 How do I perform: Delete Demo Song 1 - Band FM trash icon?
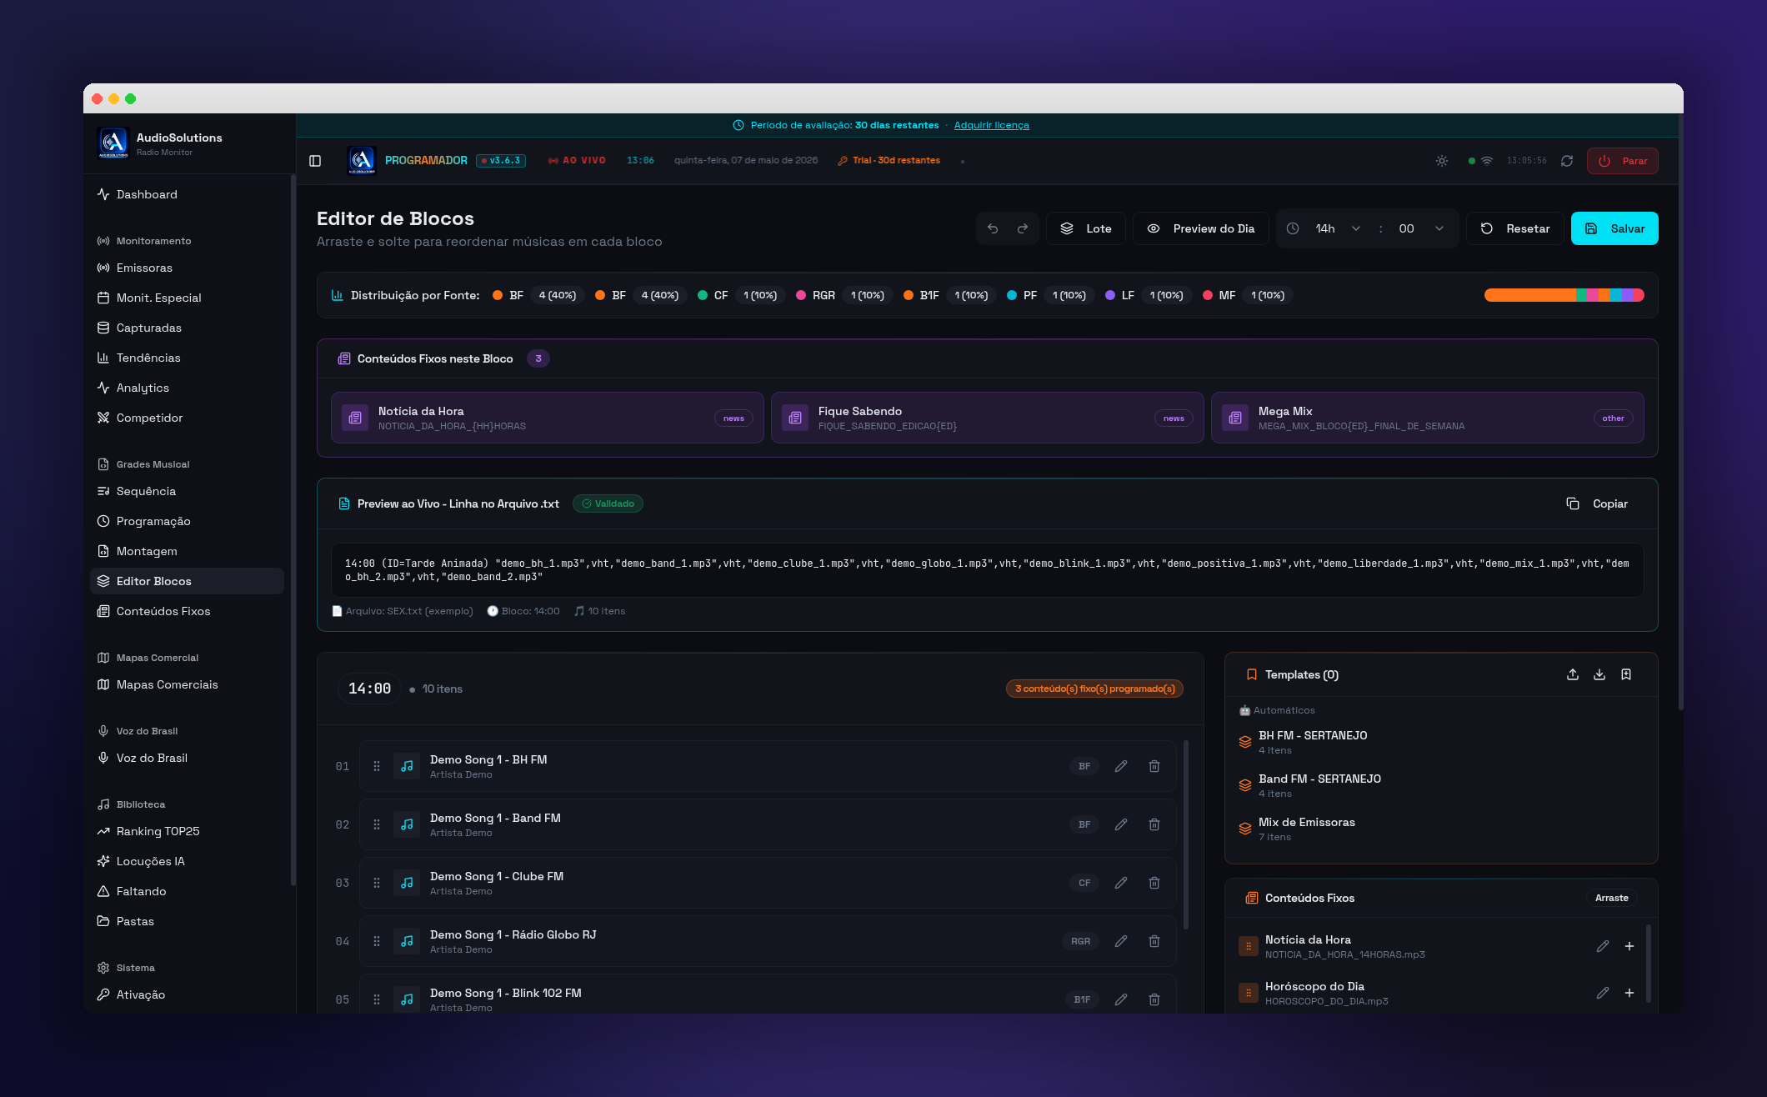click(x=1154, y=824)
